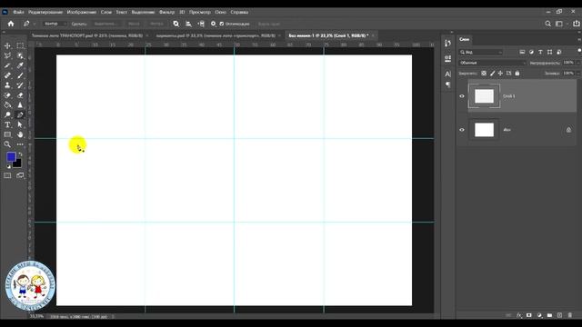Select the Paint Bucket tool
This screenshot has width=582, height=327.
tap(7, 105)
